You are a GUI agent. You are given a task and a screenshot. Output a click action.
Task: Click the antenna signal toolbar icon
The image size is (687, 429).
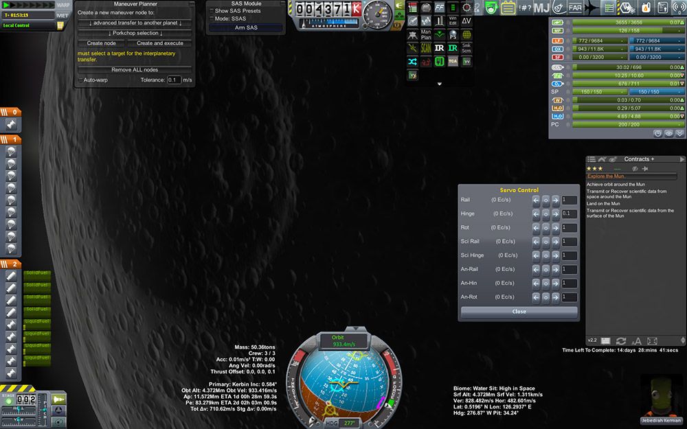point(679,8)
